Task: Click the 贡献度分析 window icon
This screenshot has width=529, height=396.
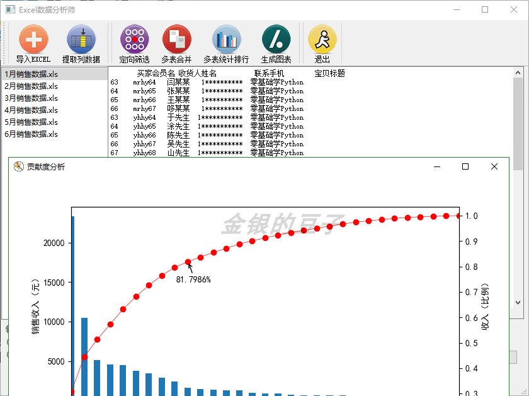Action: point(18,166)
